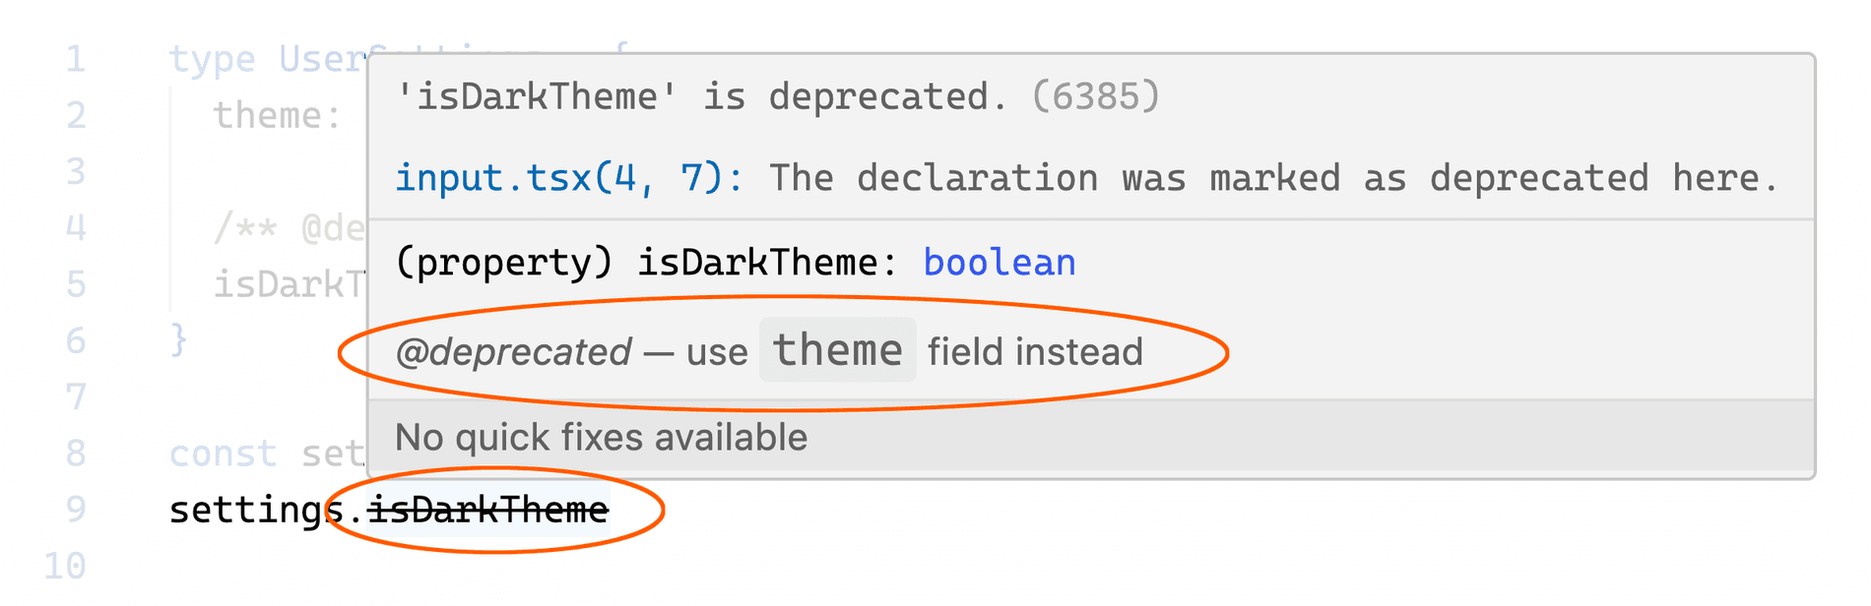Click the 'theme:' field on line 2
The width and height of the screenshot is (1871, 606).
[278, 115]
